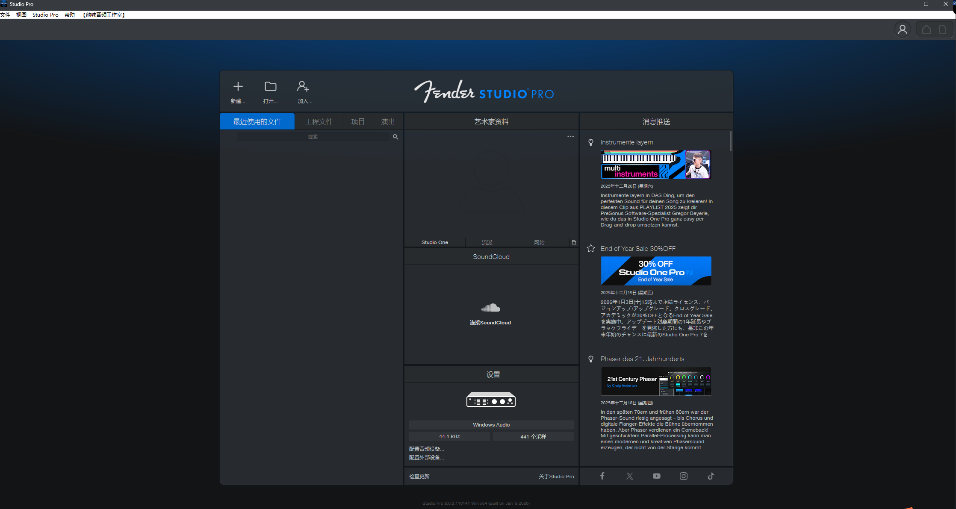This screenshot has height=509, width=956.
Task: Open the Instagram social link icon
Action: pos(683,476)
